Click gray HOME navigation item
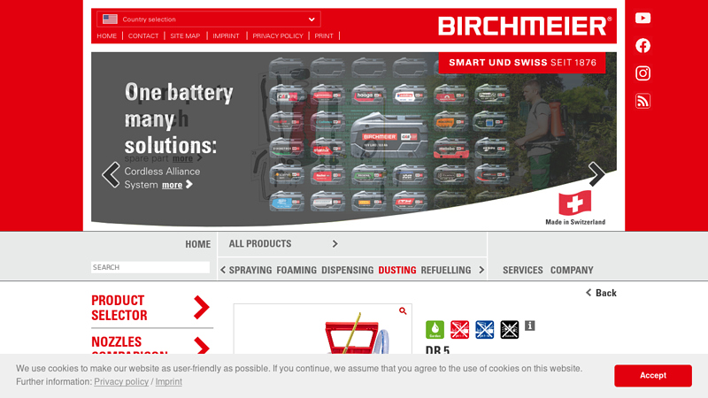Image resolution: width=708 pixels, height=398 pixels. [x=197, y=244]
